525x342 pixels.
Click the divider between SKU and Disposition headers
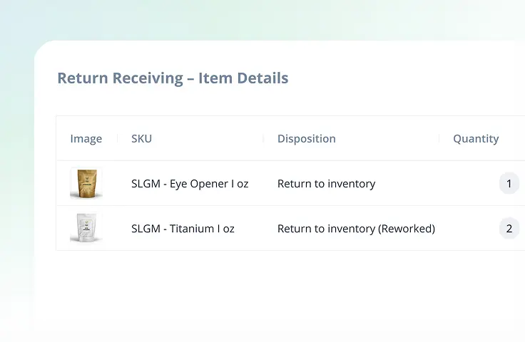(263, 139)
